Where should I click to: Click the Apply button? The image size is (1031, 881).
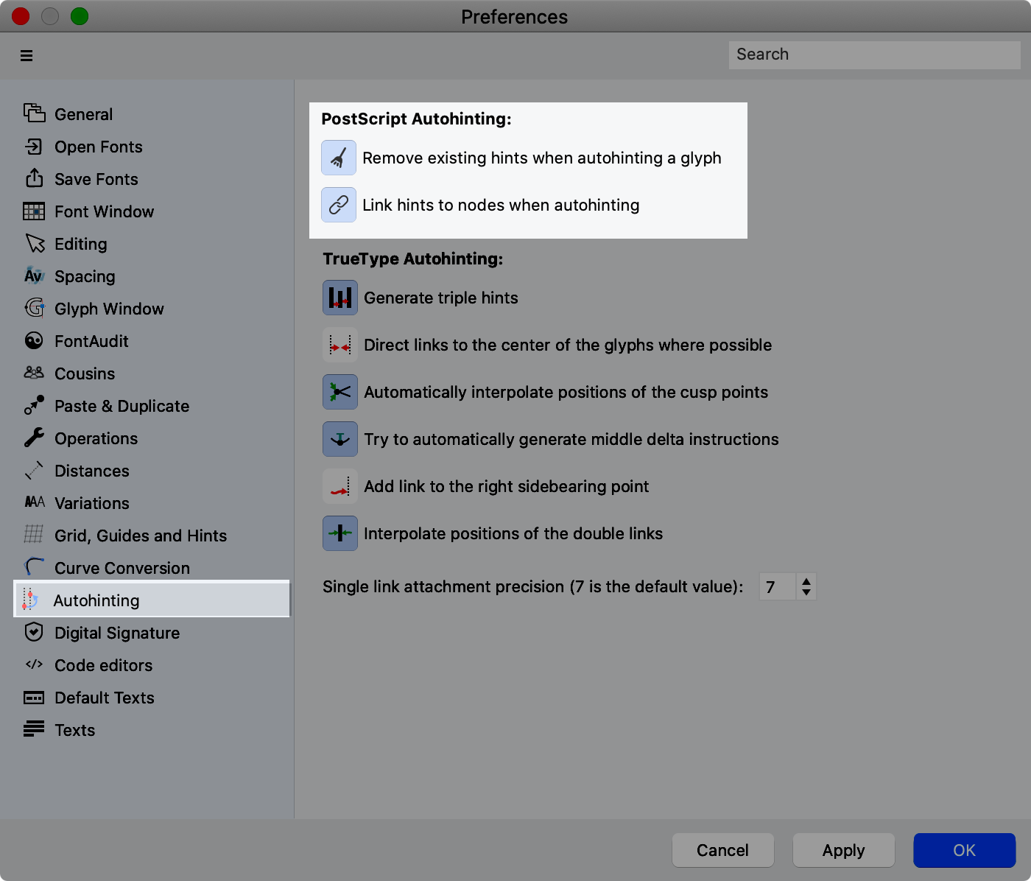tap(843, 850)
